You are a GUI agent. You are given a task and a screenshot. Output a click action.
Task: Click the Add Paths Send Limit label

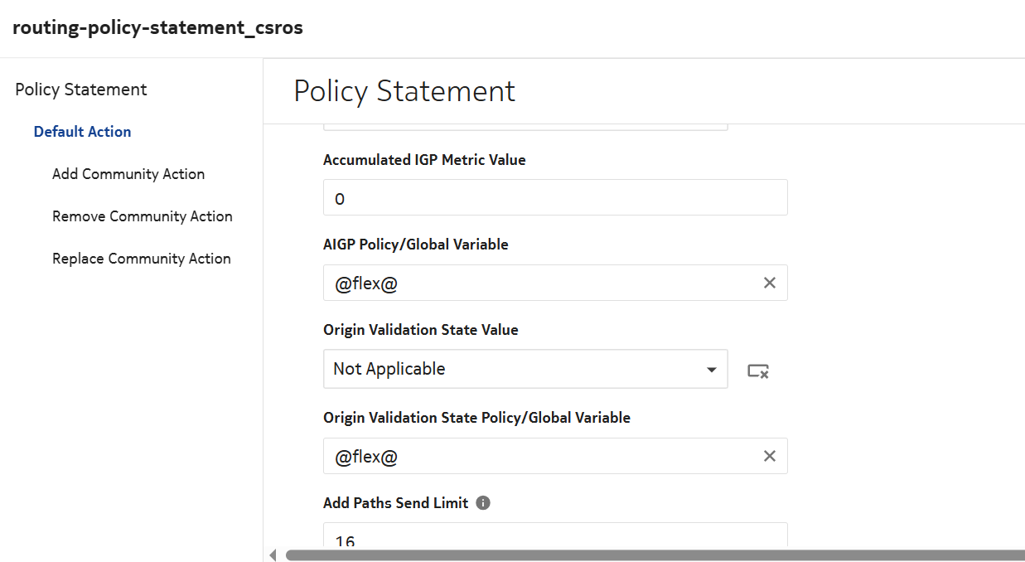(x=395, y=503)
